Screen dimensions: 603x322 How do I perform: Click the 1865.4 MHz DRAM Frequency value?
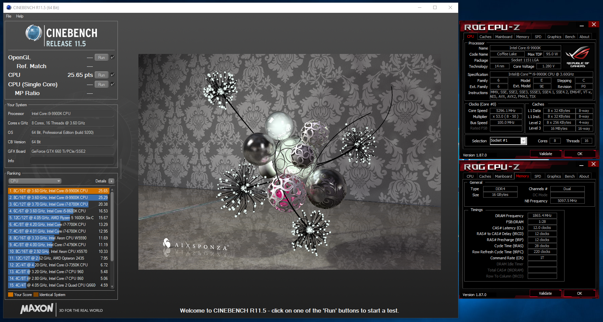542,215
